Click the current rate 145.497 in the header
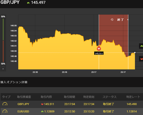The image size is (143, 115). click(x=38, y=3)
